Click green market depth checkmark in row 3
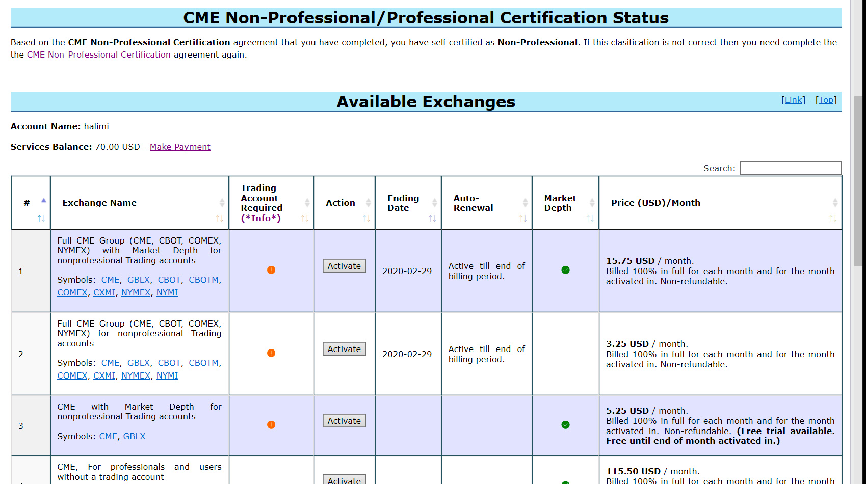 tap(565, 425)
